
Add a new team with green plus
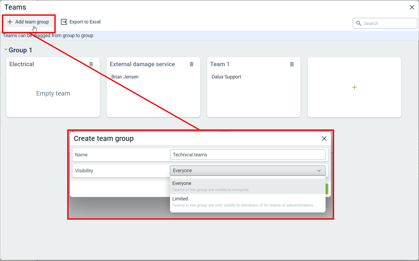[354, 87]
